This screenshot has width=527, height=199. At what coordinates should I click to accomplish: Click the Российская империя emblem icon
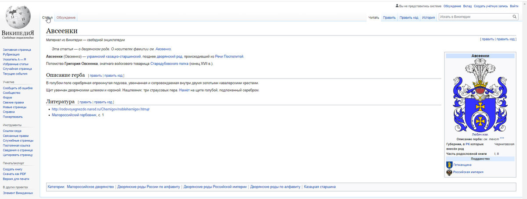coord(449,172)
